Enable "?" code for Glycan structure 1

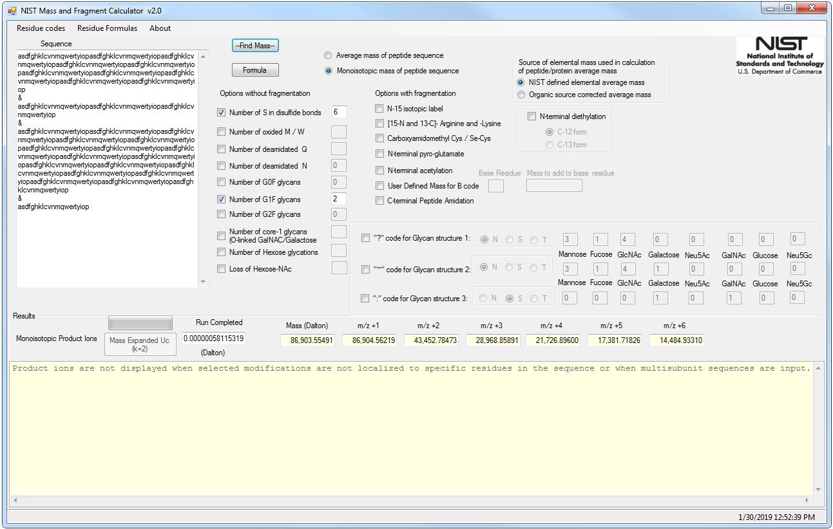click(x=366, y=238)
